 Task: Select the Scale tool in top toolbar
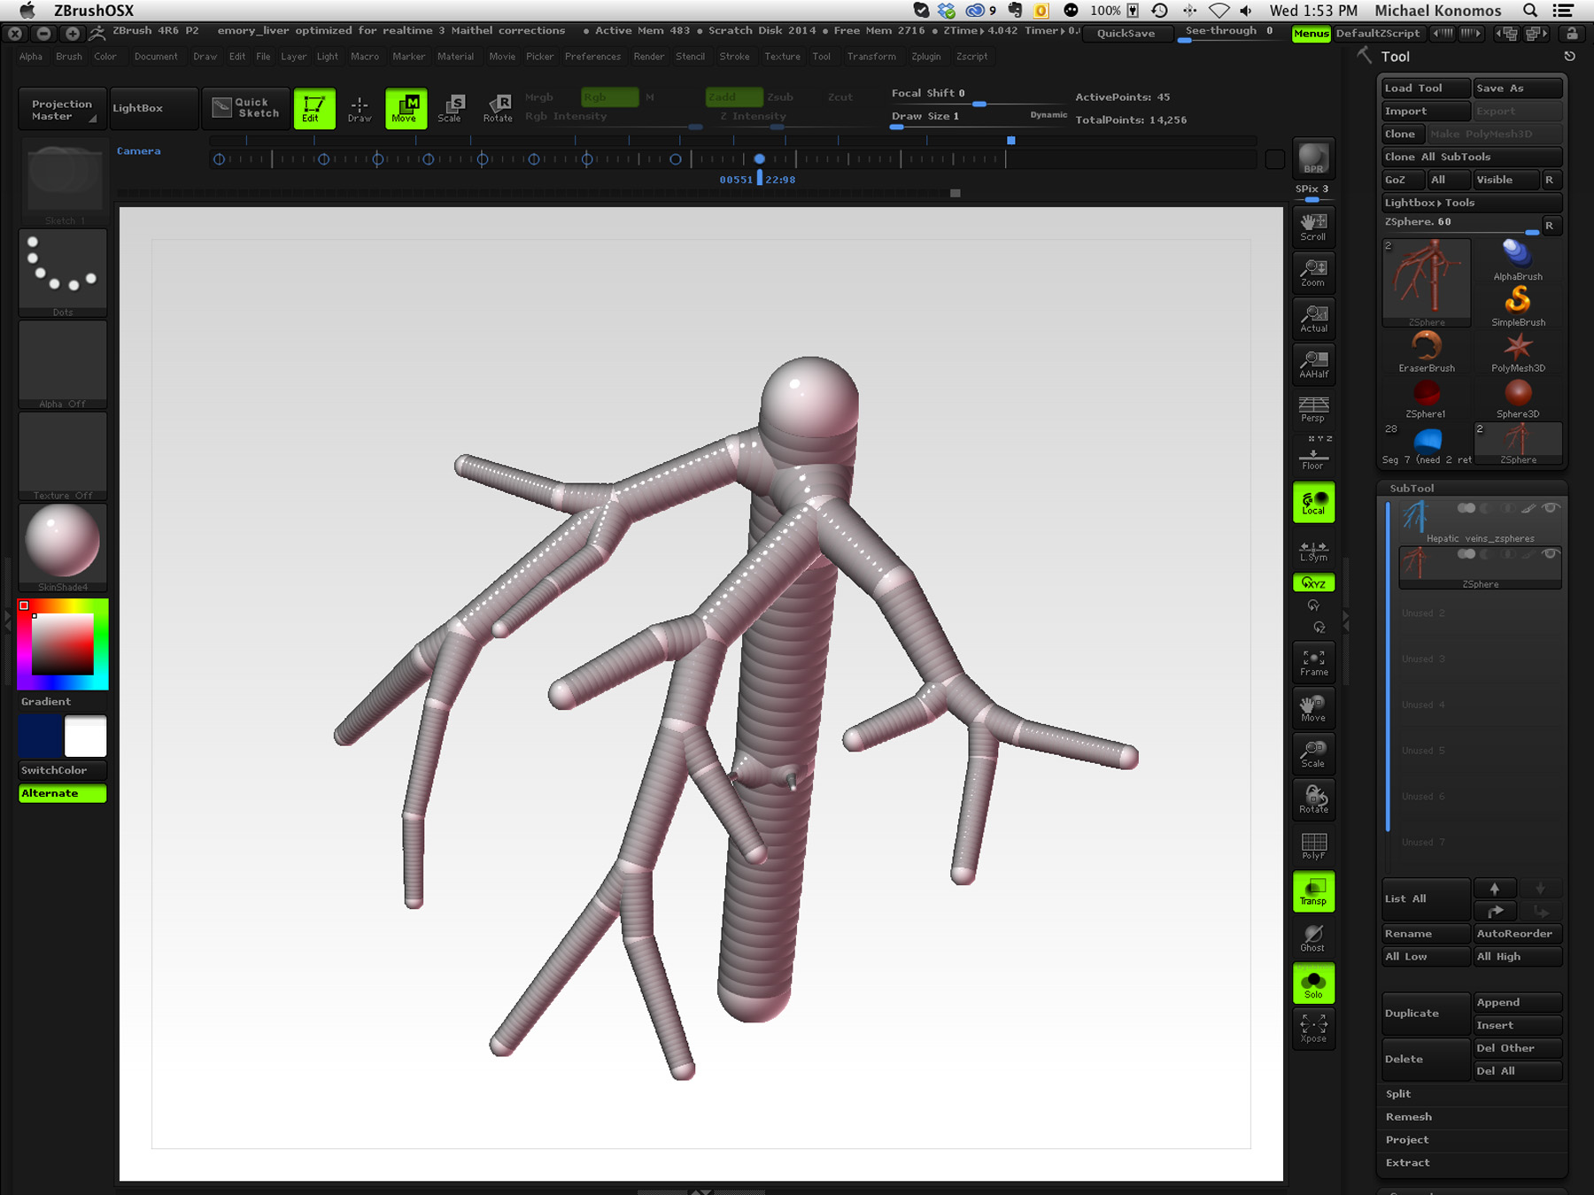pyautogui.click(x=451, y=108)
